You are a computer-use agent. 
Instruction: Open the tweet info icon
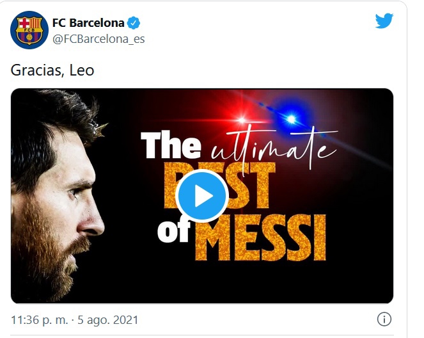click(384, 319)
